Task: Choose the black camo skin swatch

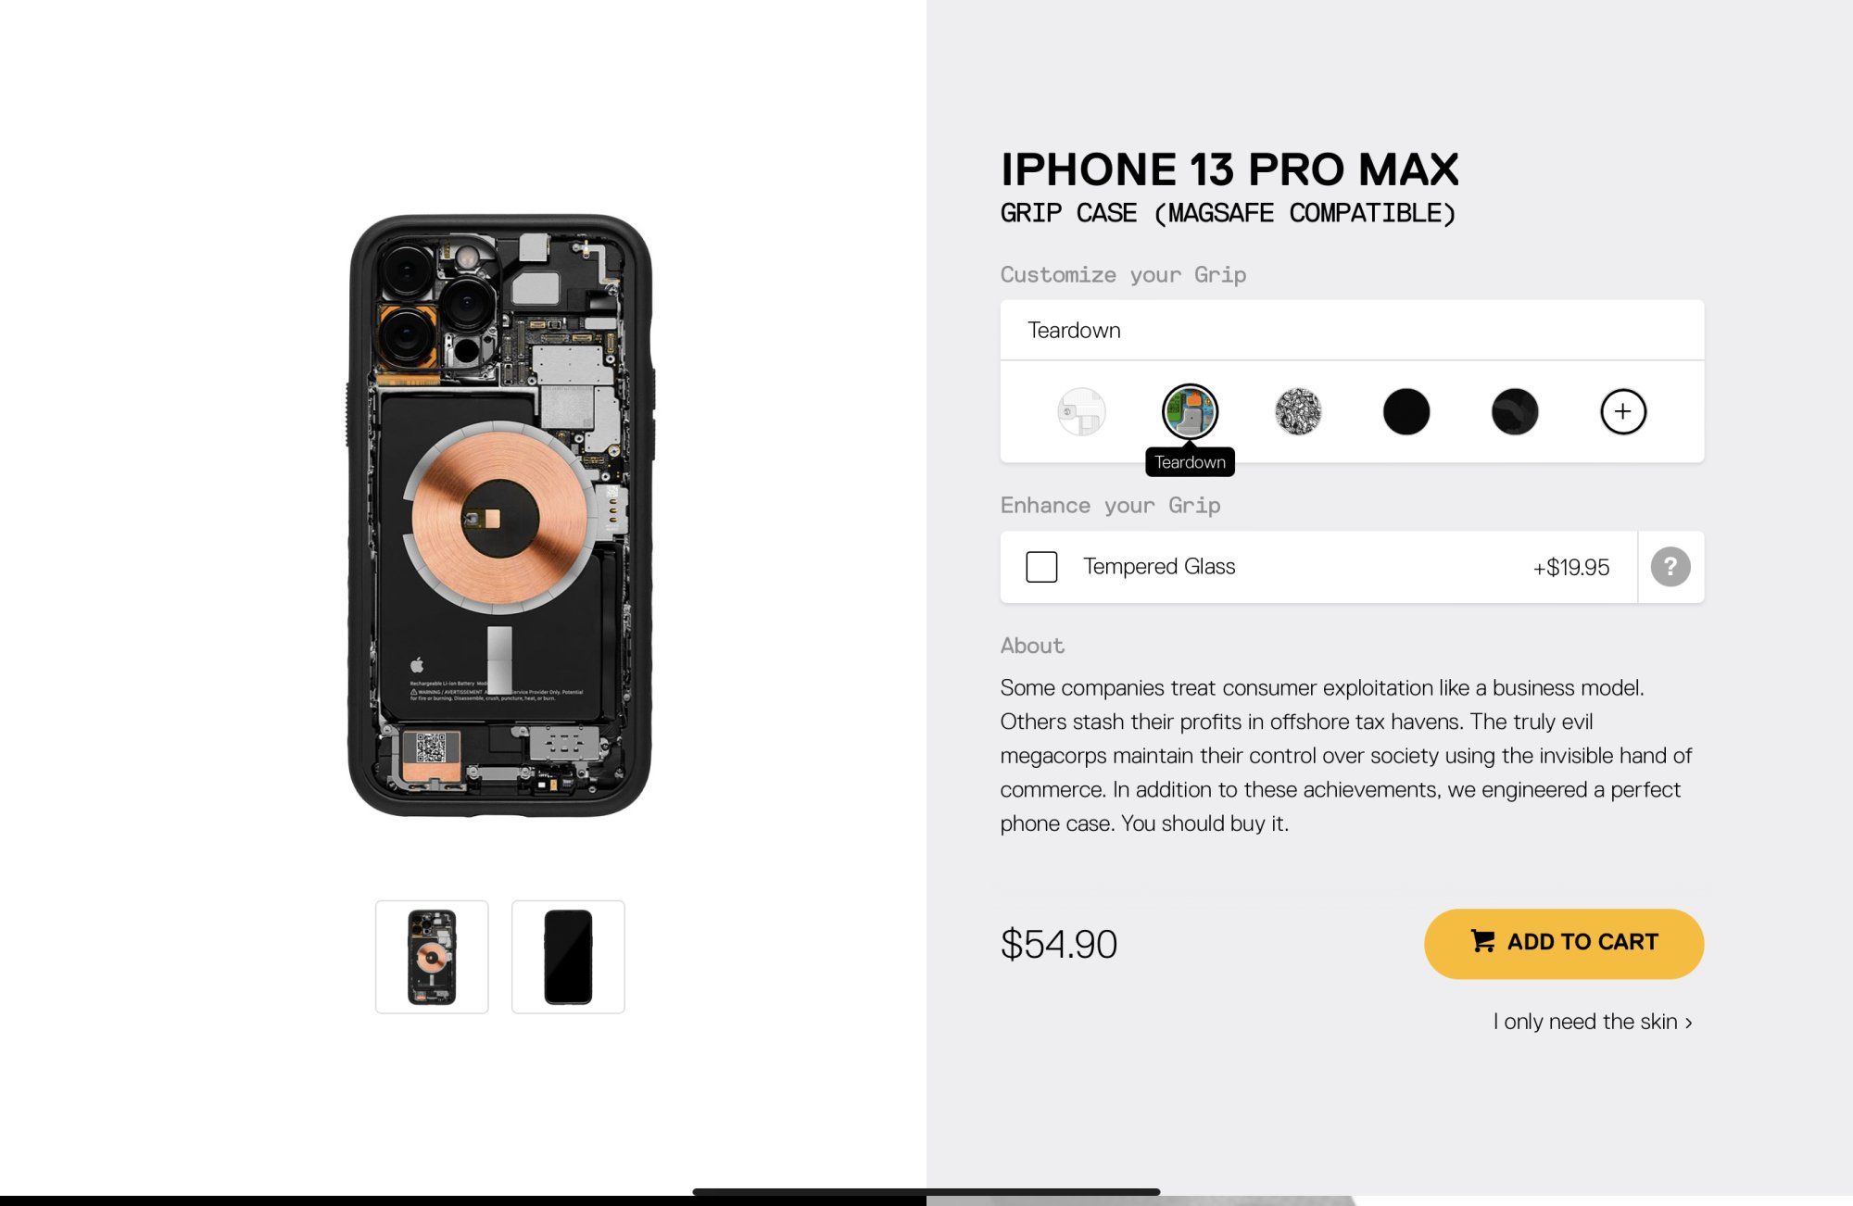Action: click(1515, 412)
